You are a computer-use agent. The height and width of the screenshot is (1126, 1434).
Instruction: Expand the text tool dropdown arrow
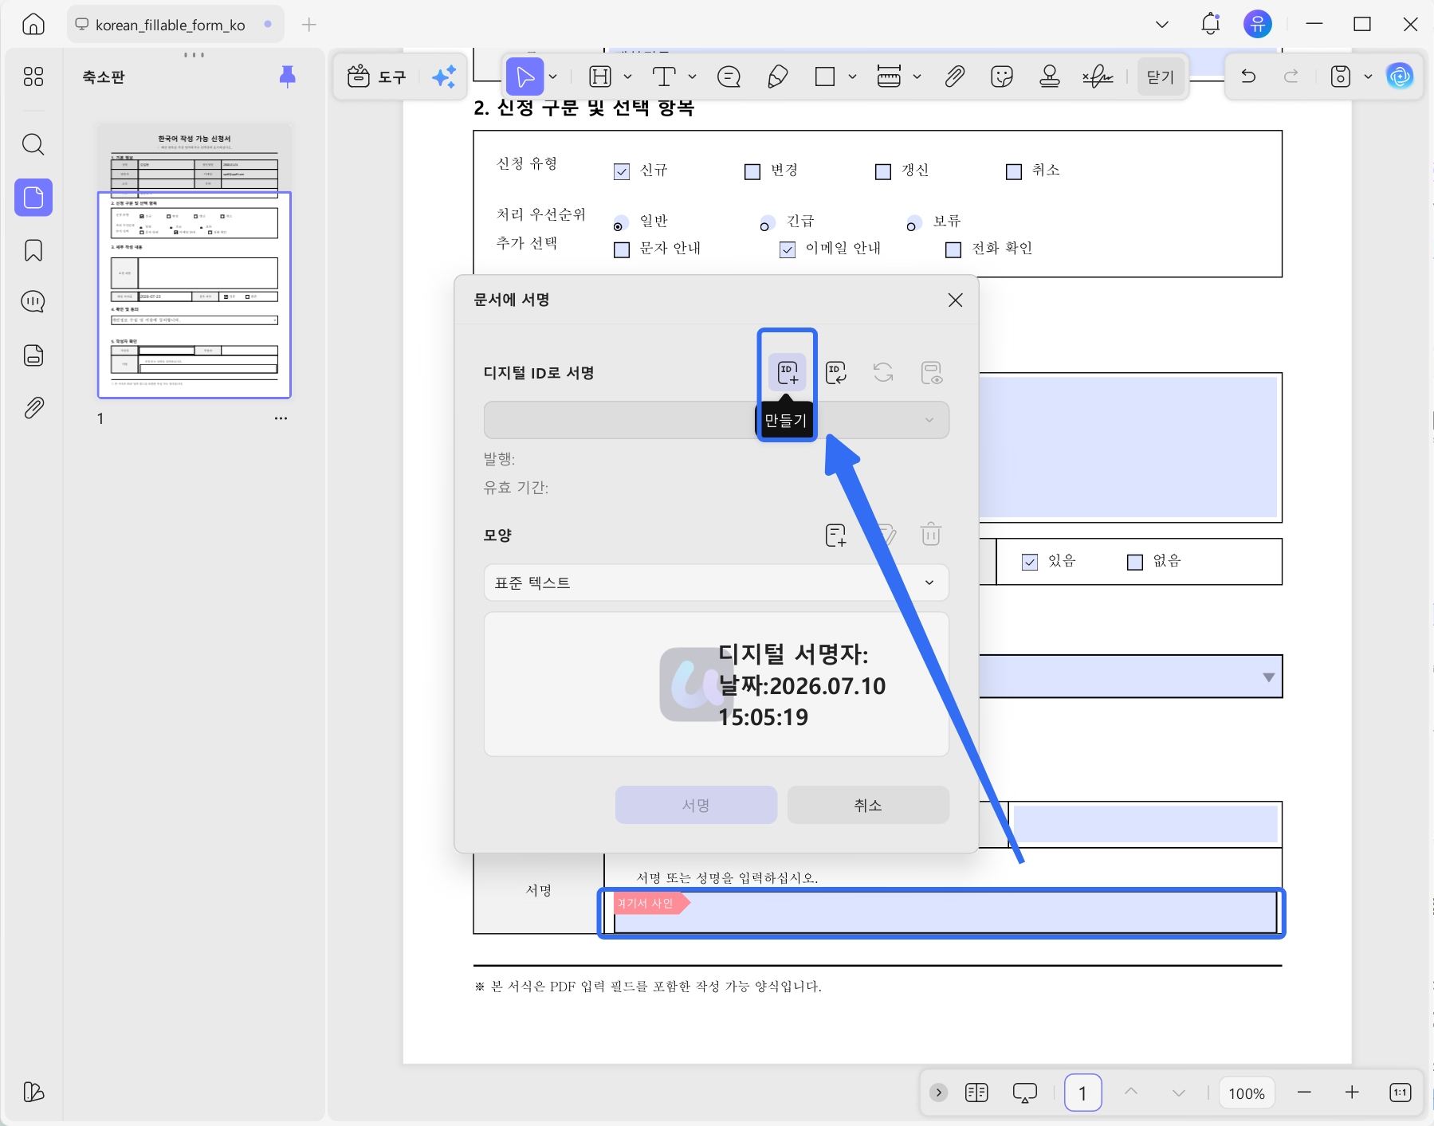tap(692, 77)
